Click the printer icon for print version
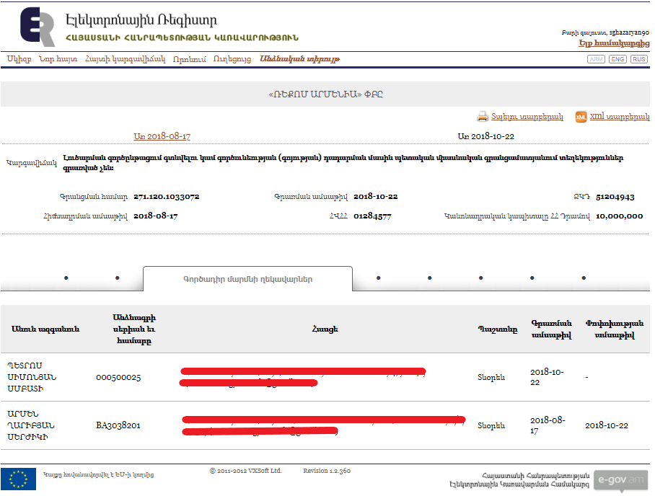The width and height of the screenshot is (655, 496). (483, 117)
